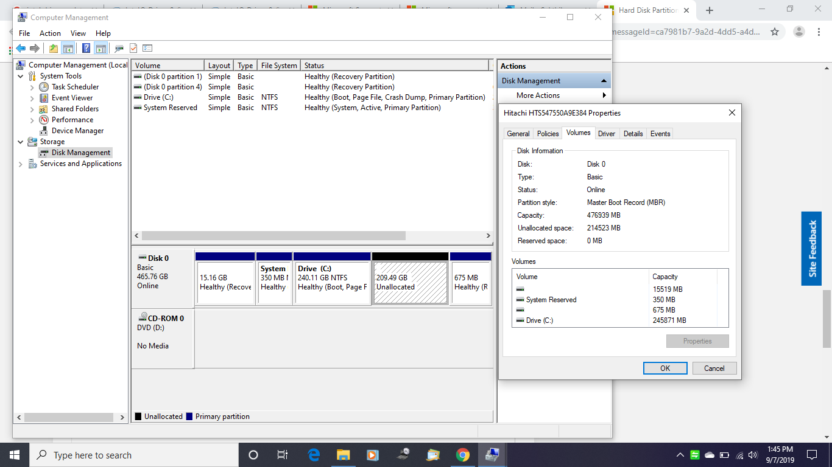
Task: Toggle Show/Hide Console Tree toolbar icon
Action: click(x=68, y=49)
